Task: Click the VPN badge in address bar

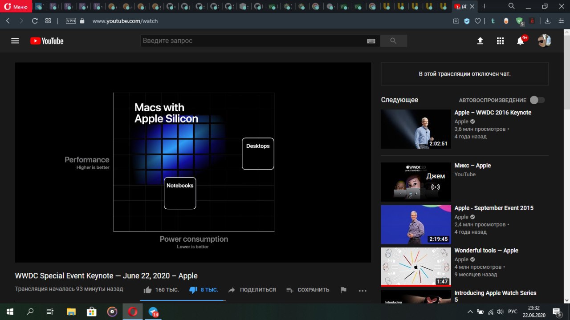Action: coord(71,21)
